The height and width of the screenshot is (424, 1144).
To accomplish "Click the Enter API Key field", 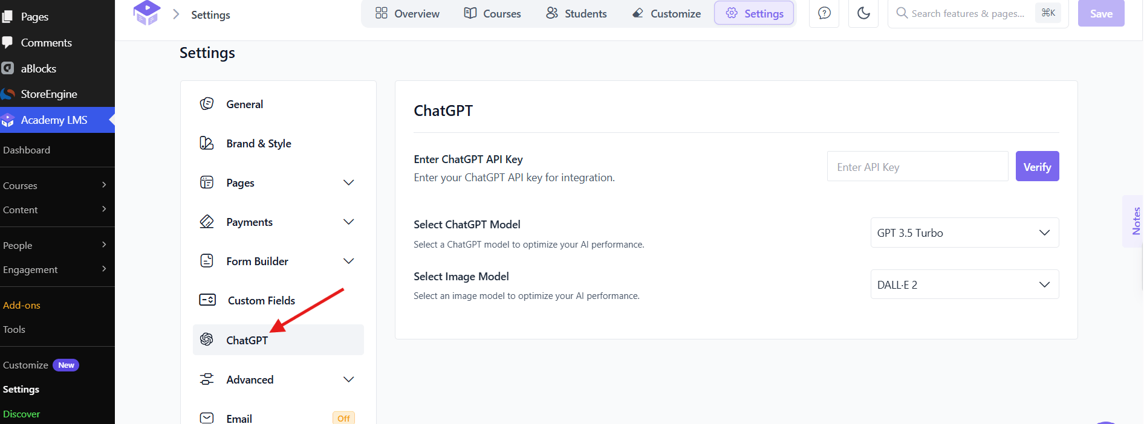I will pos(917,166).
